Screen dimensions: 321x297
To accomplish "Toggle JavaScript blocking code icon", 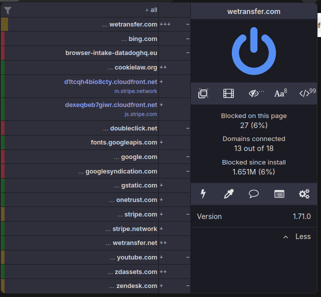I will (307, 93).
